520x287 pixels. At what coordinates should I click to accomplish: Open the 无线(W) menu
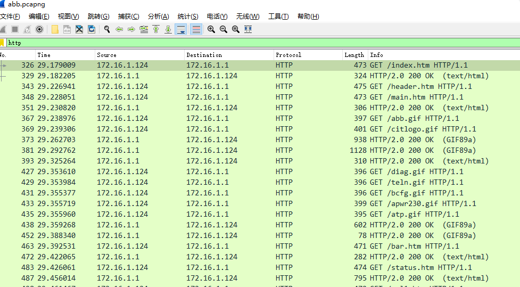pyautogui.click(x=247, y=17)
